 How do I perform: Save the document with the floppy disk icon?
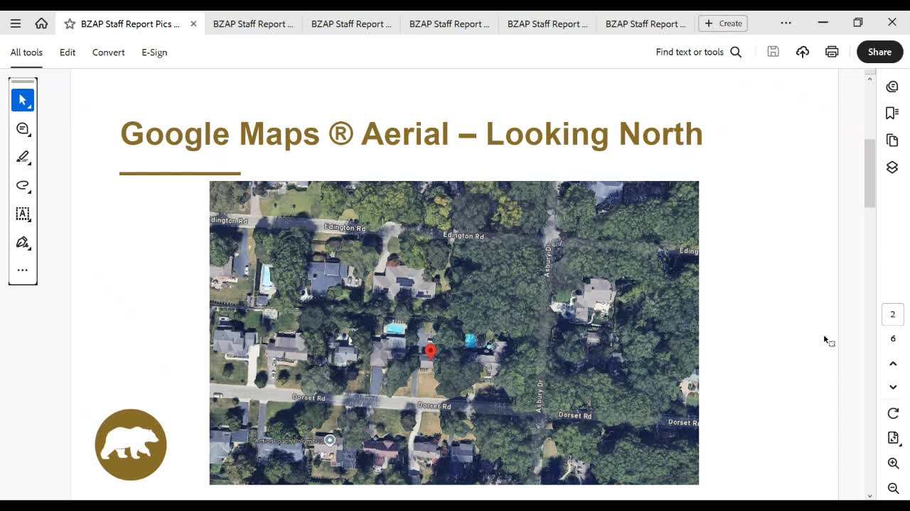click(773, 52)
